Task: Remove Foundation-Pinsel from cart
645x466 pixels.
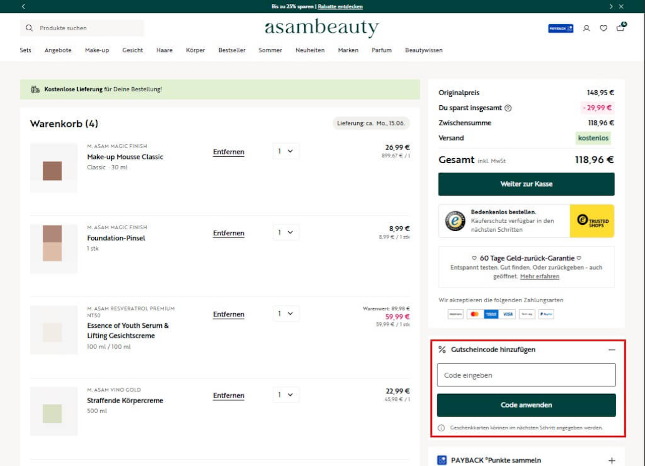Action: [x=228, y=233]
